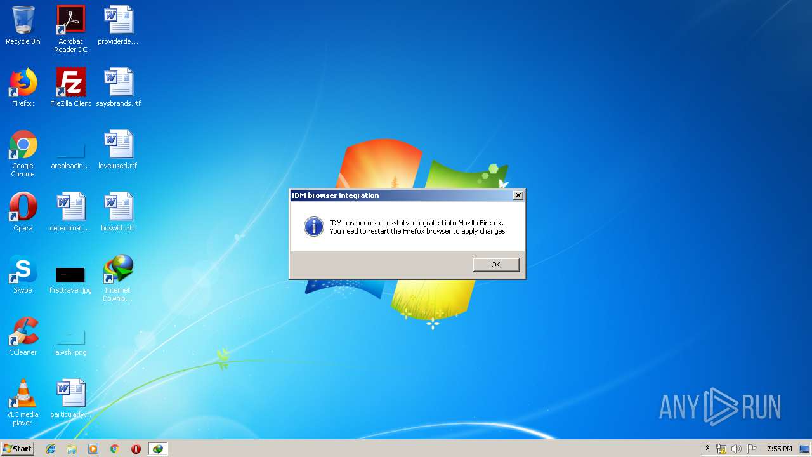Select the CCleaner desktop shortcut
Image resolution: width=812 pixels, height=457 pixels.
click(x=23, y=337)
